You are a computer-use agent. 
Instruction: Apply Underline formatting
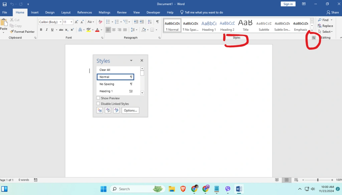pyautogui.click(x=52, y=30)
